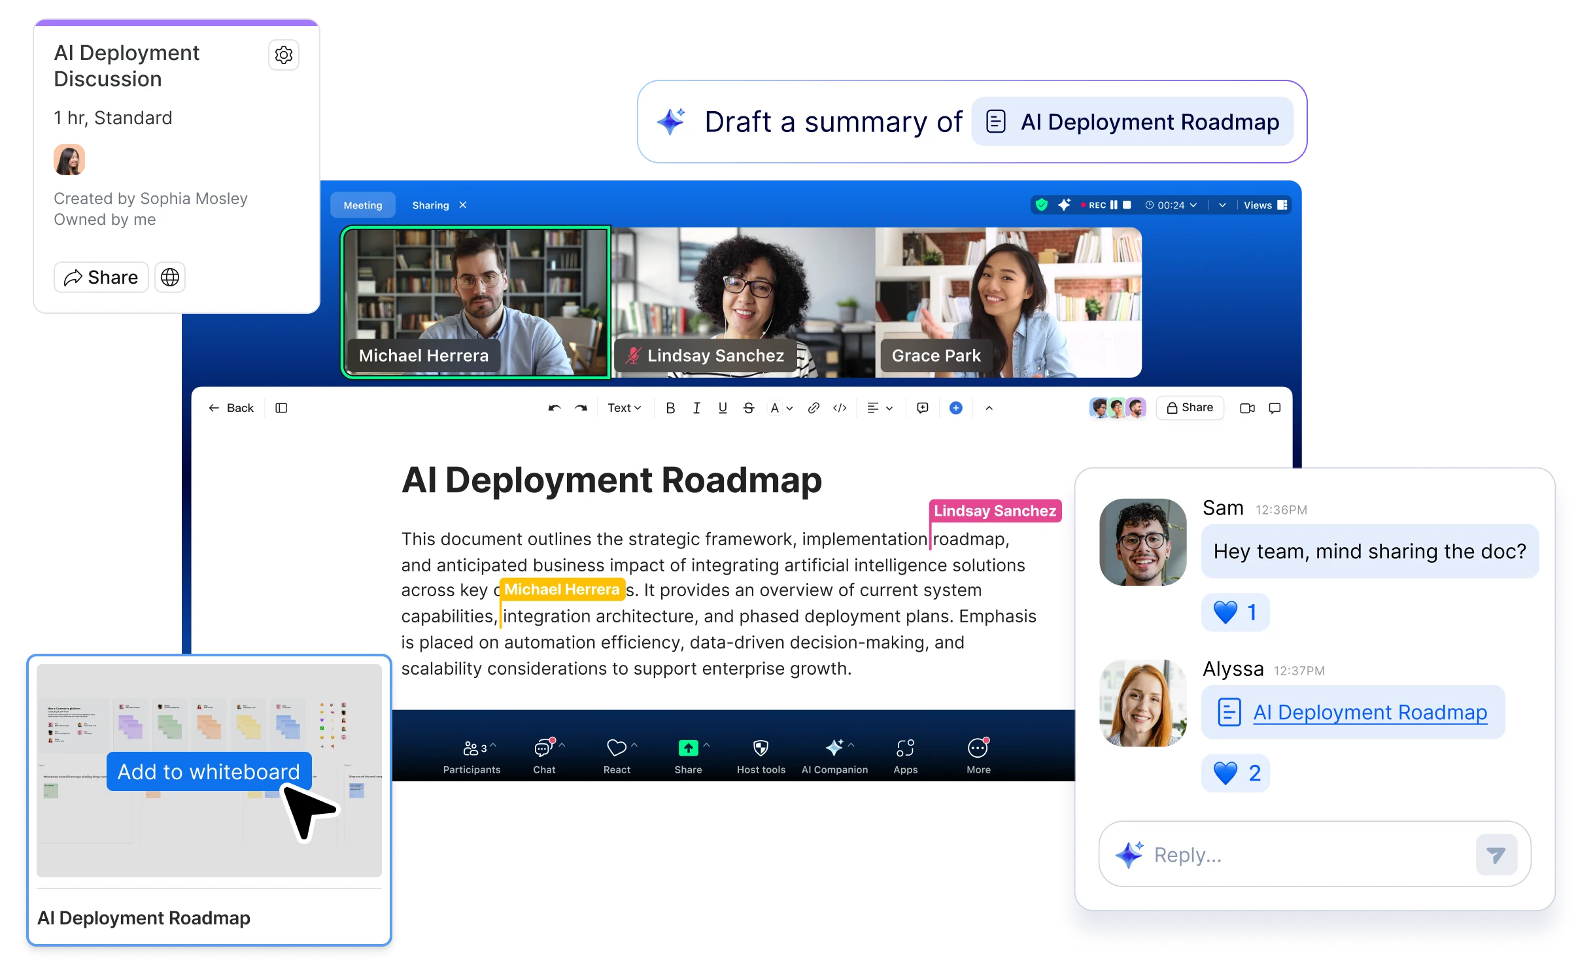
Task: Insert a link in the document
Action: [814, 407]
